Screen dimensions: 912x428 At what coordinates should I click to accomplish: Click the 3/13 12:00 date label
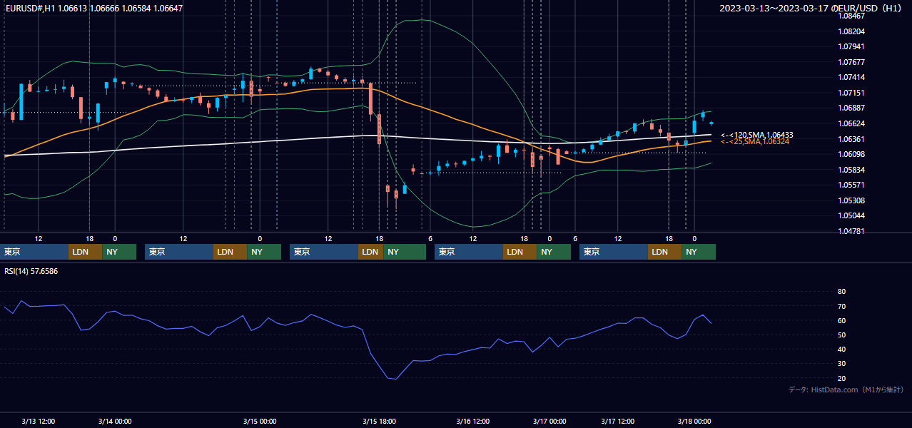(x=38, y=421)
